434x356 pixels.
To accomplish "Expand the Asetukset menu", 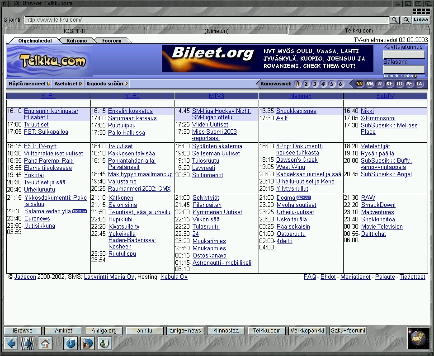I will [x=68, y=84].
